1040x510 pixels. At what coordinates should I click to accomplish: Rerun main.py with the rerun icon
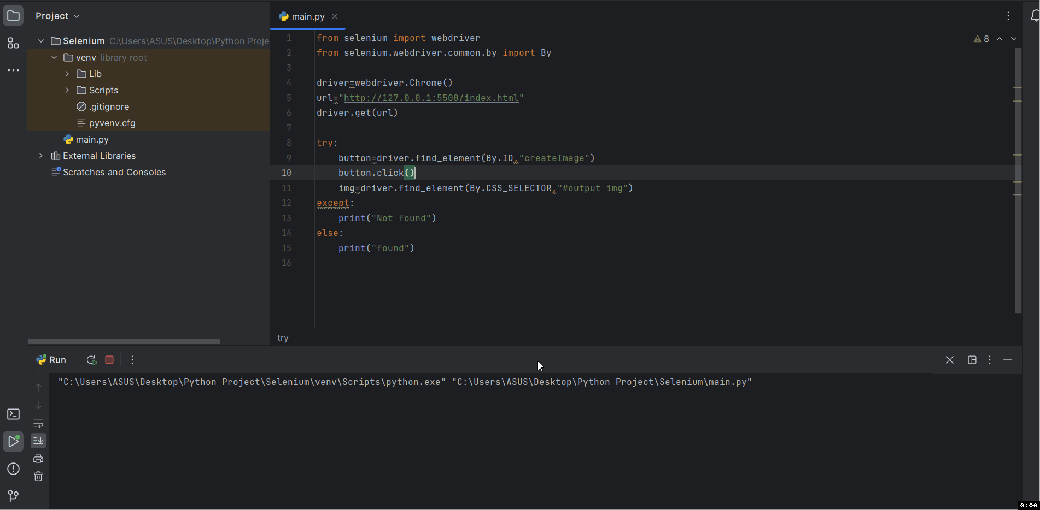coord(91,360)
